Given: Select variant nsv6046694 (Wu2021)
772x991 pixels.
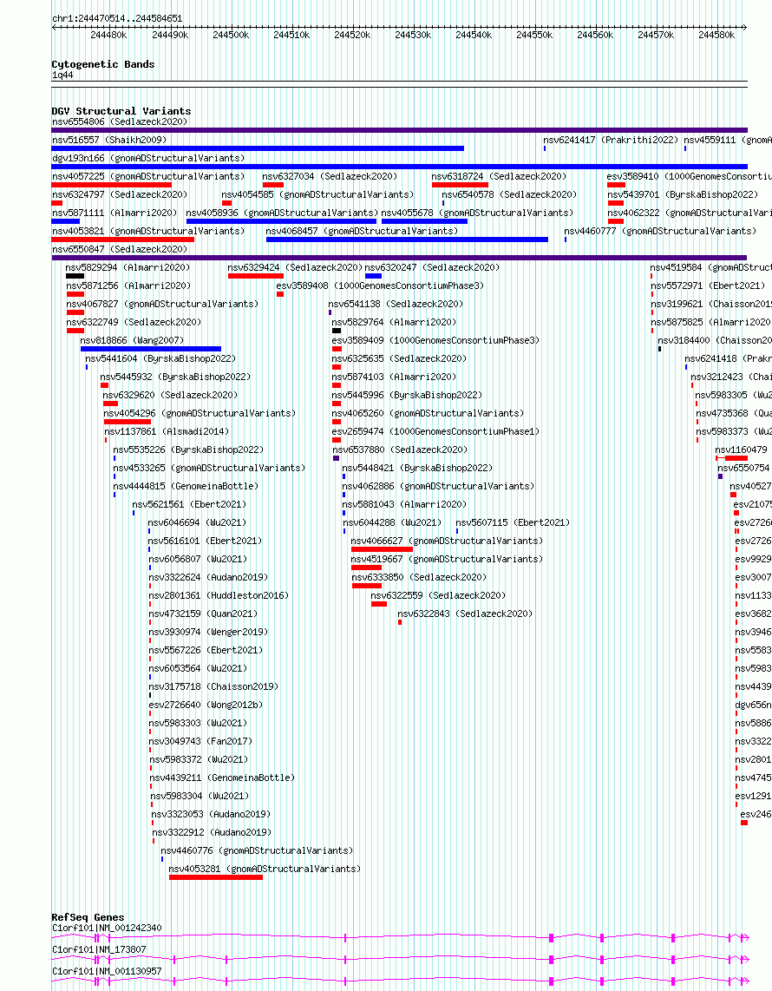Looking at the screenshot, I should pos(197,522).
